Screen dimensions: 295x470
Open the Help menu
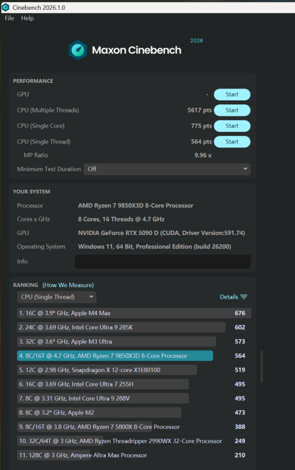[x=27, y=18]
